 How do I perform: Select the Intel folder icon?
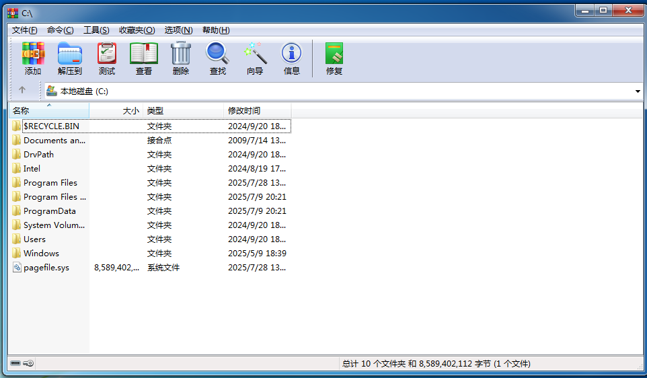(x=17, y=168)
